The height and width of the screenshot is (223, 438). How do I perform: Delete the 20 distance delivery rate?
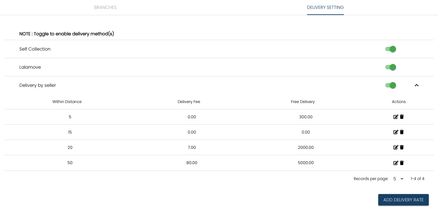402,147
